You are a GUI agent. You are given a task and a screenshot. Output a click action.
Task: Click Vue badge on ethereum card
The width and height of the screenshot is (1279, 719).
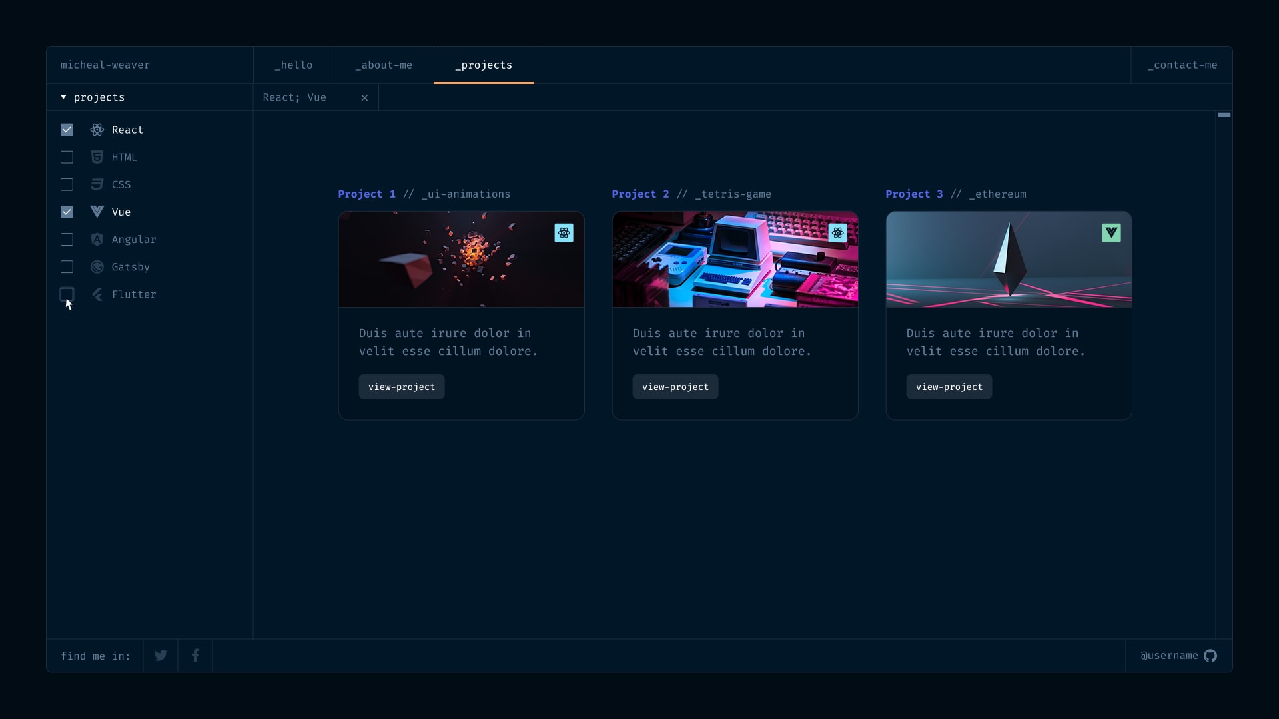(x=1111, y=233)
